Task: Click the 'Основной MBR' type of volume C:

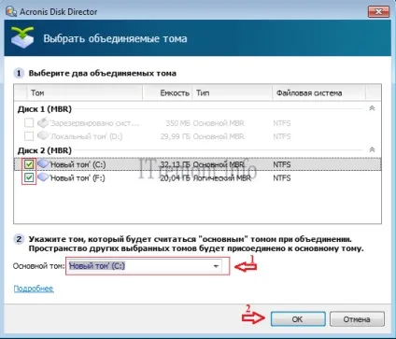Action: coord(219,164)
